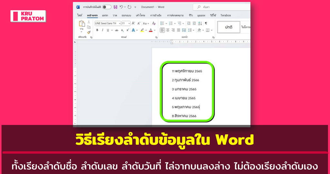Apply subscript formatting
This screenshot has width=330, height=174.
(122, 30)
